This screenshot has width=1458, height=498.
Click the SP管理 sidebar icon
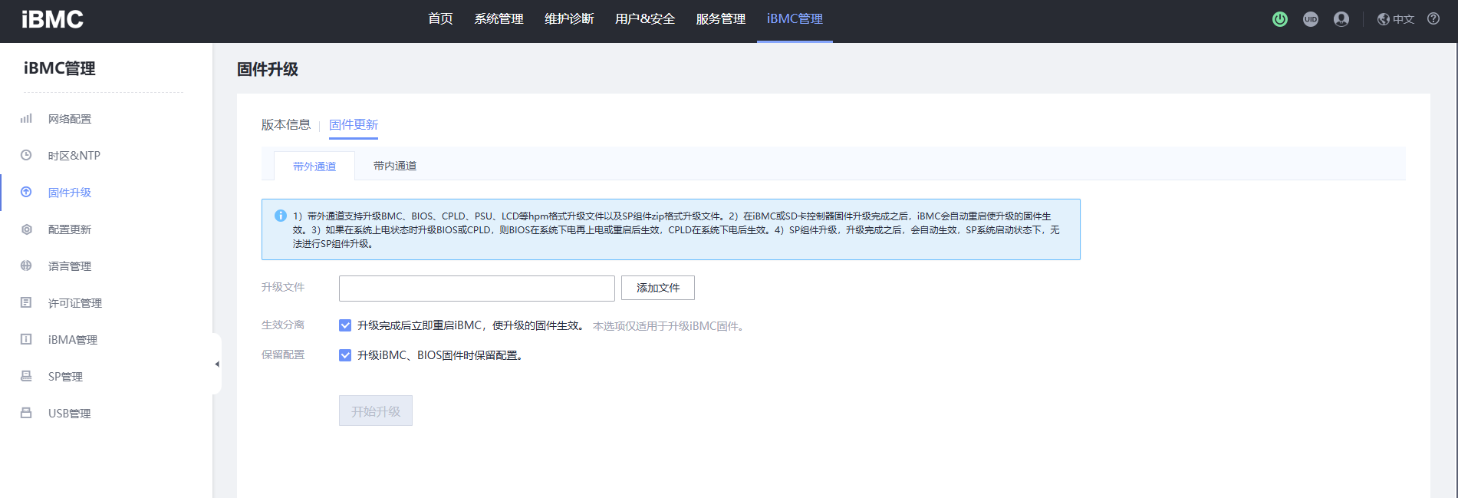[26, 376]
